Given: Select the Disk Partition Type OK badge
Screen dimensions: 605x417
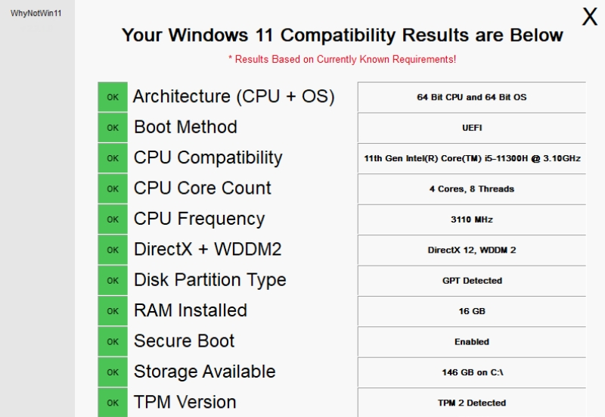Looking at the screenshot, I should click(x=113, y=280).
